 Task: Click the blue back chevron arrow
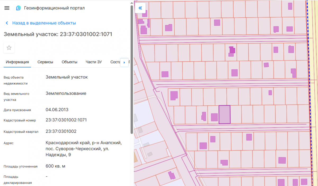coord(7,23)
